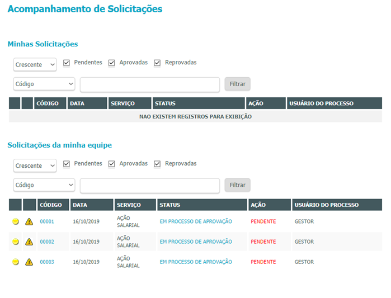Viewport: 391px width, 298px height.
Task: Click warning triangle icon in row 00003
Action: [x=29, y=262]
